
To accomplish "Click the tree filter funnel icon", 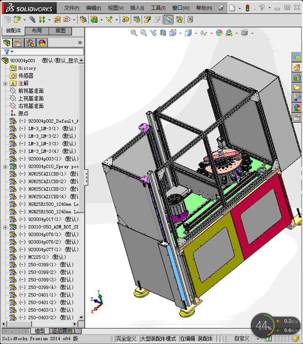I will [7, 52].
